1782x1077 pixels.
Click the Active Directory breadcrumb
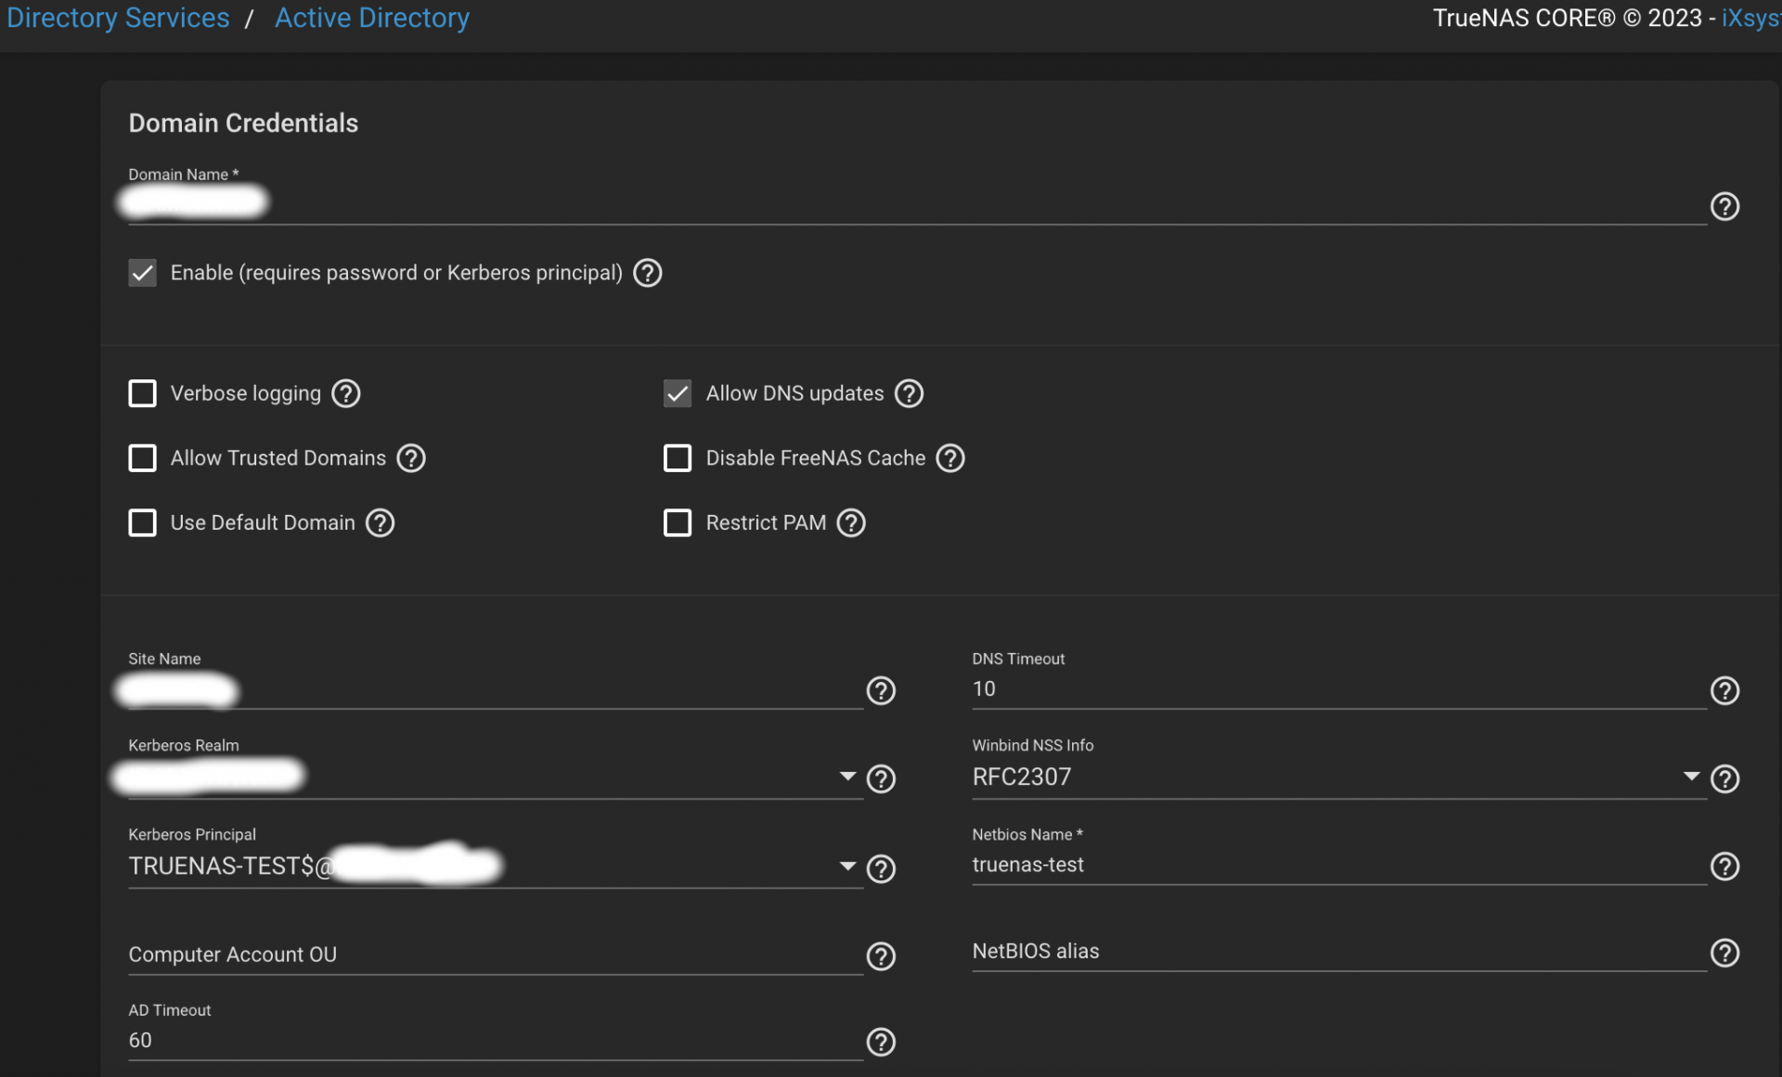[372, 18]
